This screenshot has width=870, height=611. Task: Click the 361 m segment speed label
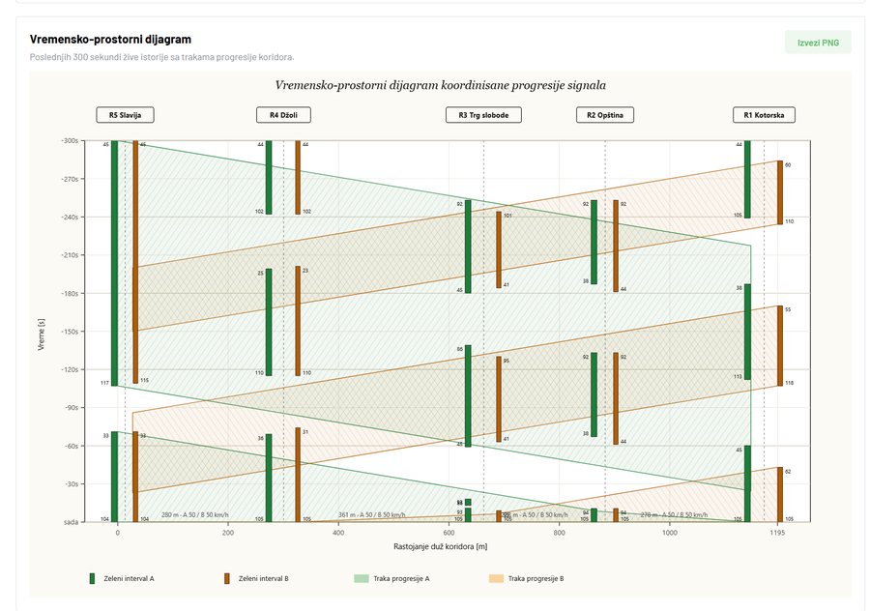pos(372,515)
